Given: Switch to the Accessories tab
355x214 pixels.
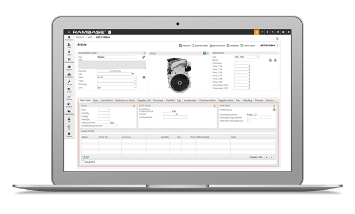Looking at the screenshot, I should [x=190, y=100].
